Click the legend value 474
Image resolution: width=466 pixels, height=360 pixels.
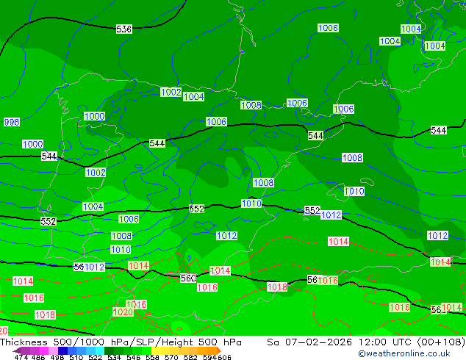[x=21, y=357]
